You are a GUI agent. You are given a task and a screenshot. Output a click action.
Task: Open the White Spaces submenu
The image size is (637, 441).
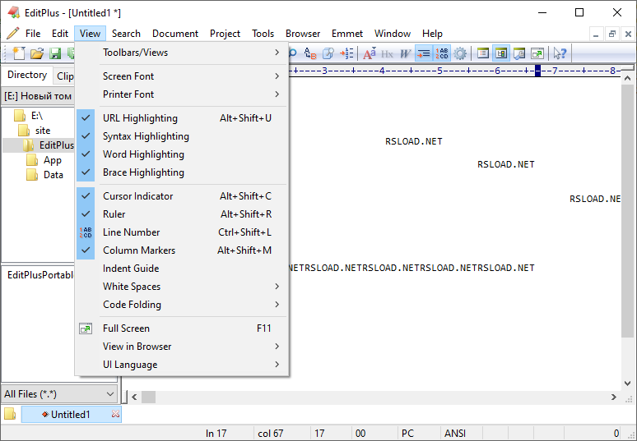[182, 286]
